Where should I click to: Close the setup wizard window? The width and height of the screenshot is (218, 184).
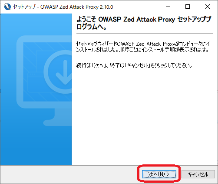tap(208, 7)
